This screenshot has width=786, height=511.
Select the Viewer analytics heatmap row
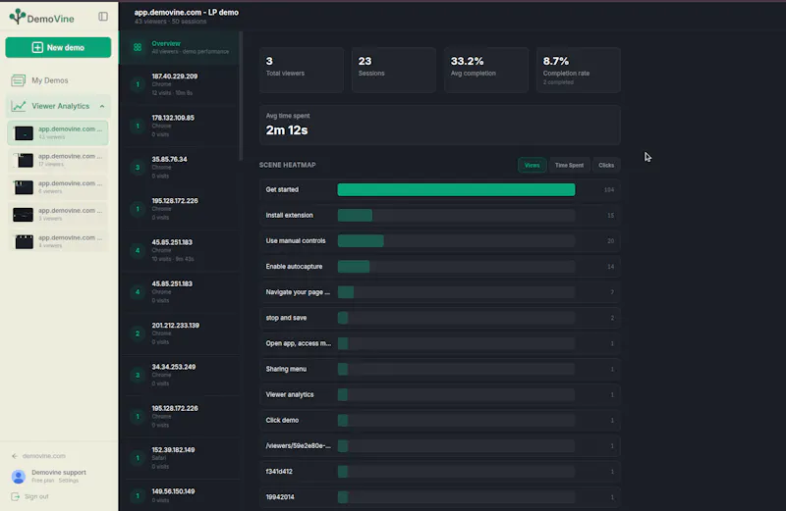pyautogui.click(x=440, y=394)
